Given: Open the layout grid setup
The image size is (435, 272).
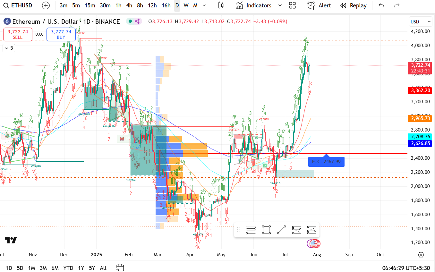Looking at the screenshot, I should (x=292, y=5).
